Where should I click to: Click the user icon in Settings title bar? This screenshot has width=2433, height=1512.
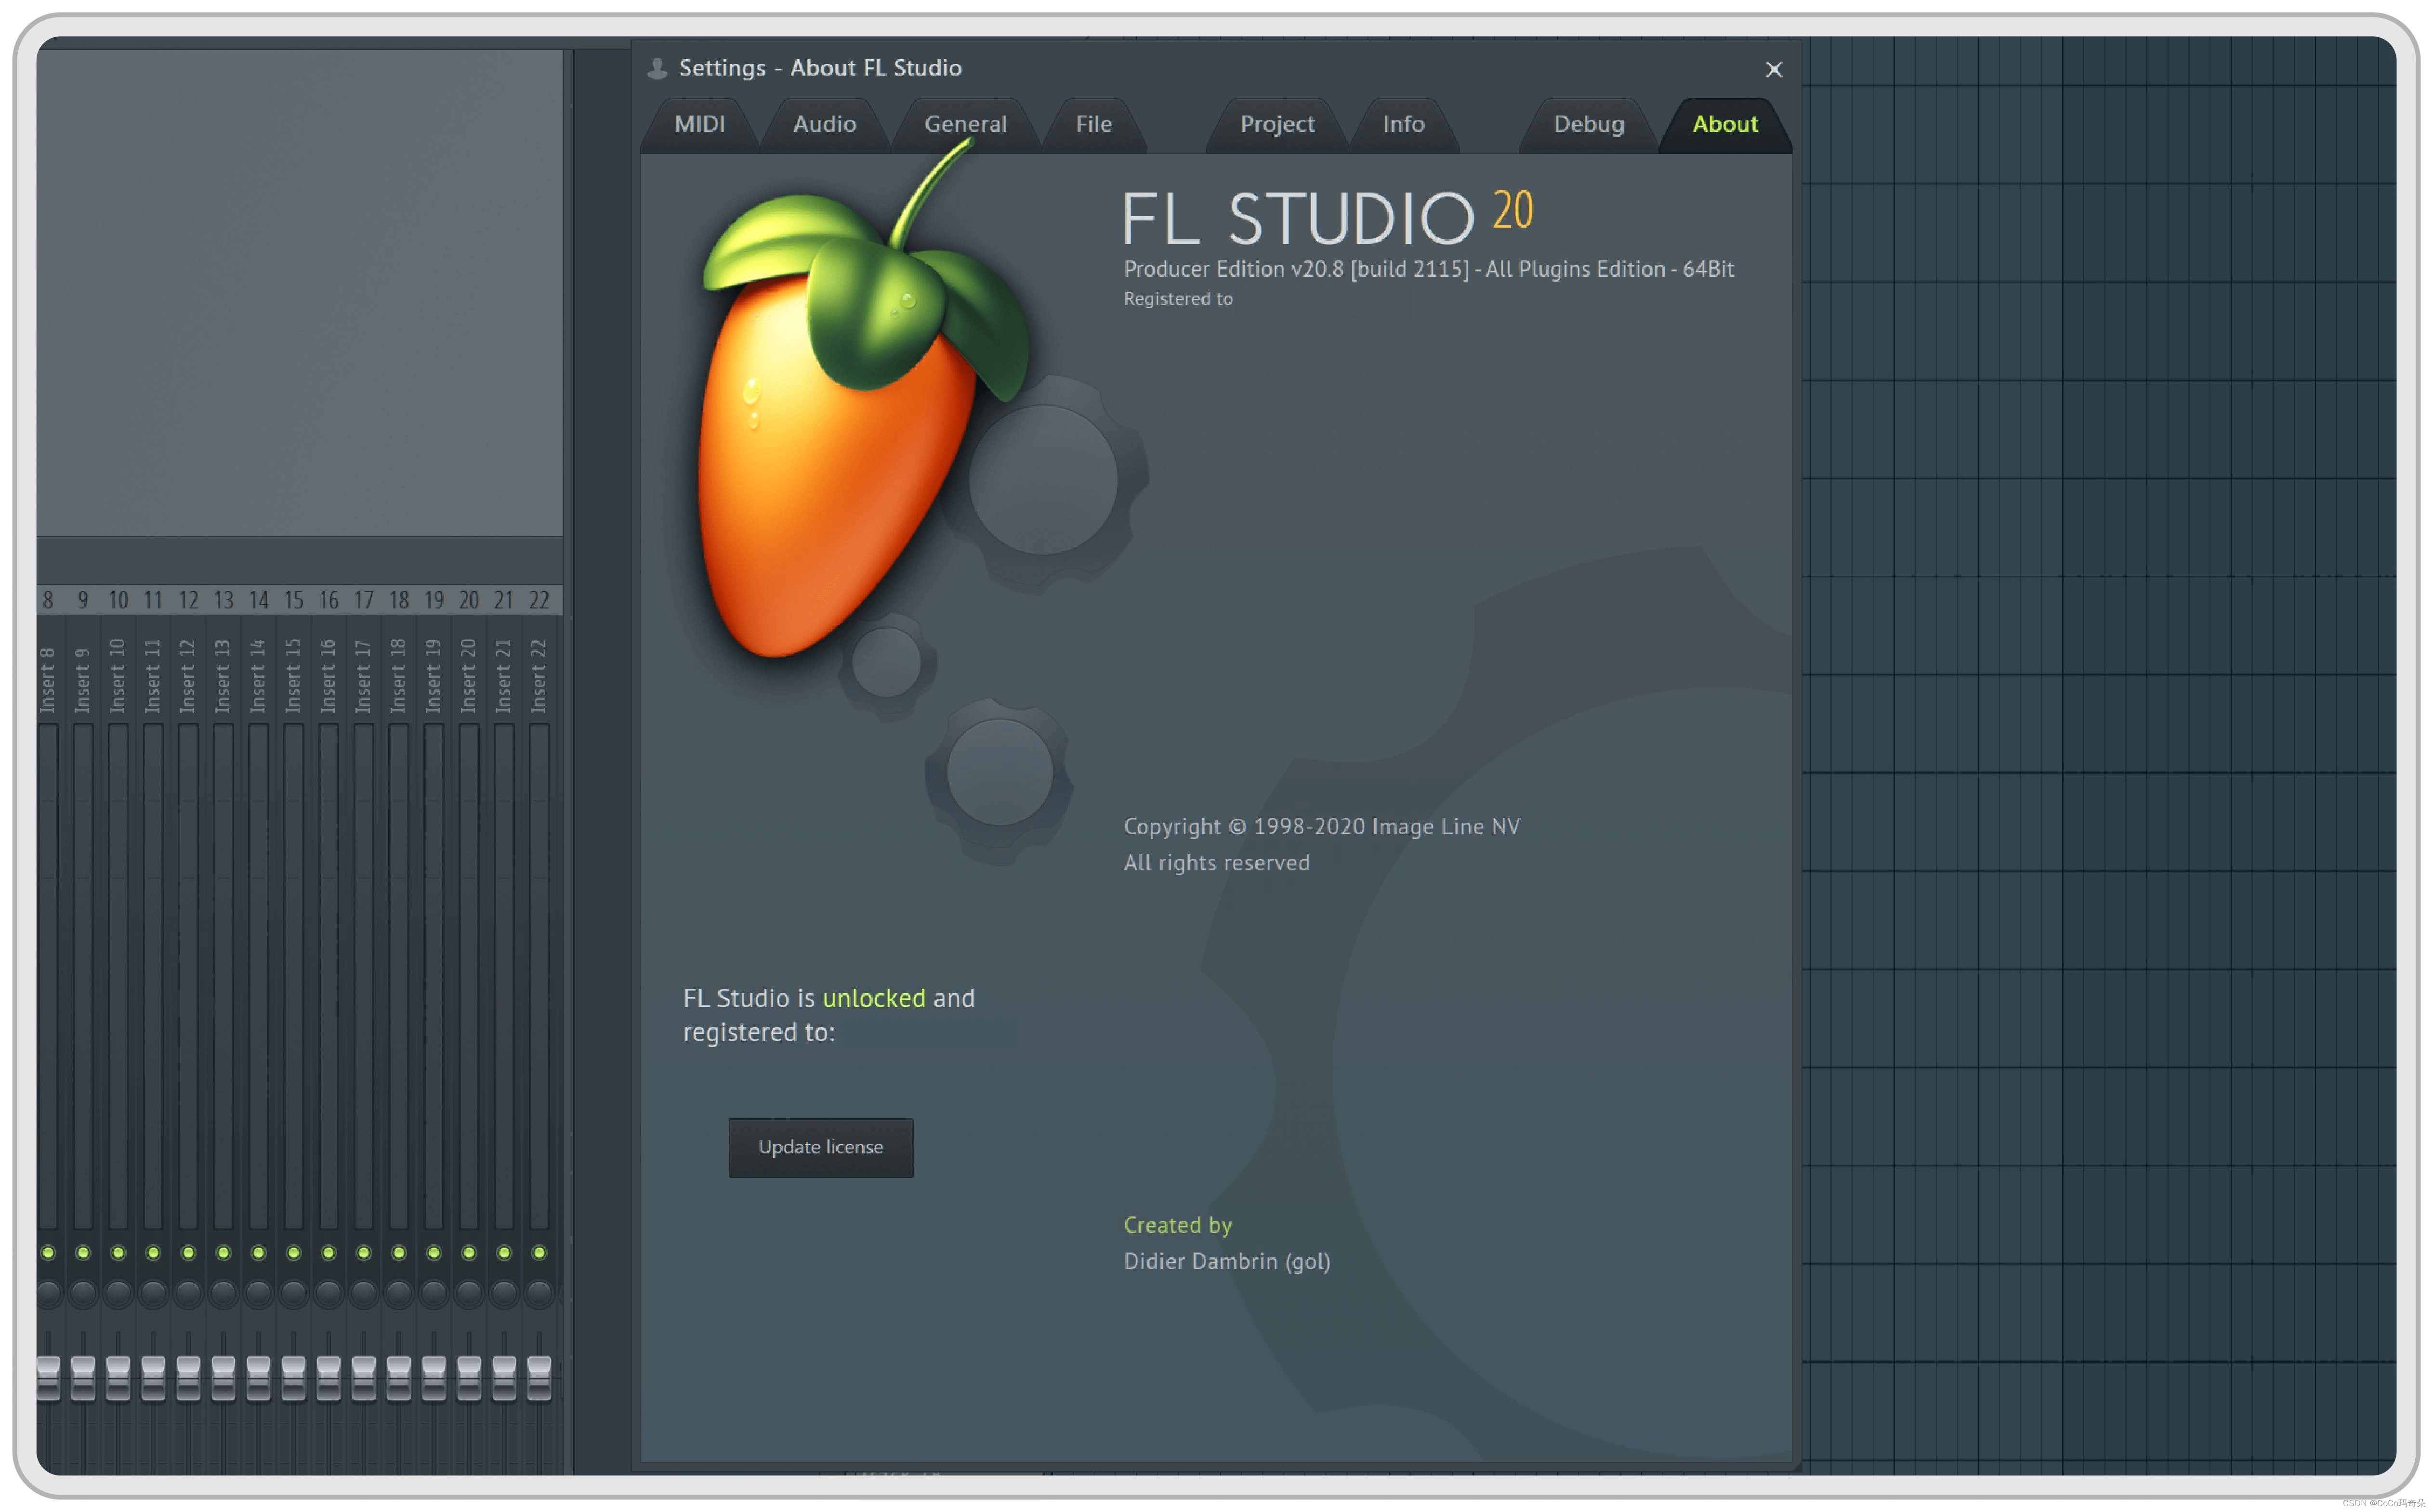pyautogui.click(x=658, y=68)
